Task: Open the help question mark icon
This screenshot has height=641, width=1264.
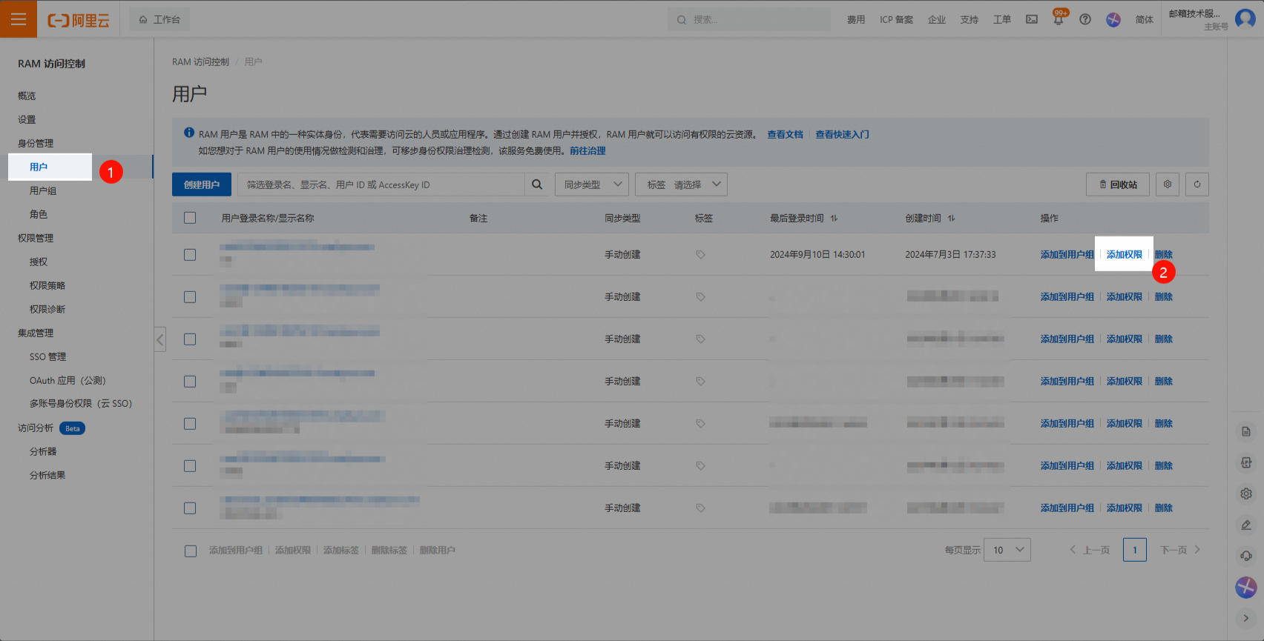Action: coord(1085,19)
